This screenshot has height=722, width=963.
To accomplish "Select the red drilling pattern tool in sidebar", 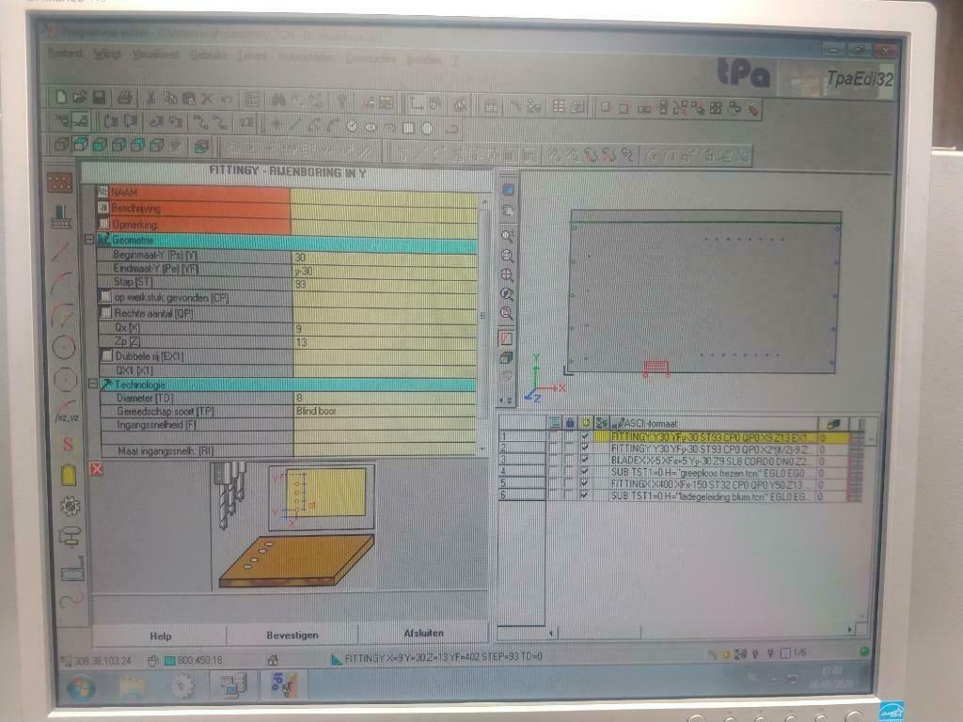I will [60, 182].
